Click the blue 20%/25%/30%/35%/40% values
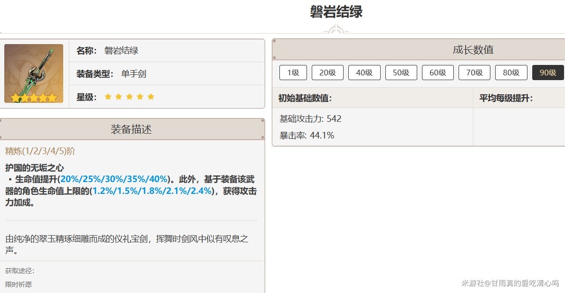Image resolution: width=565 pixels, height=293 pixels. [115, 179]
